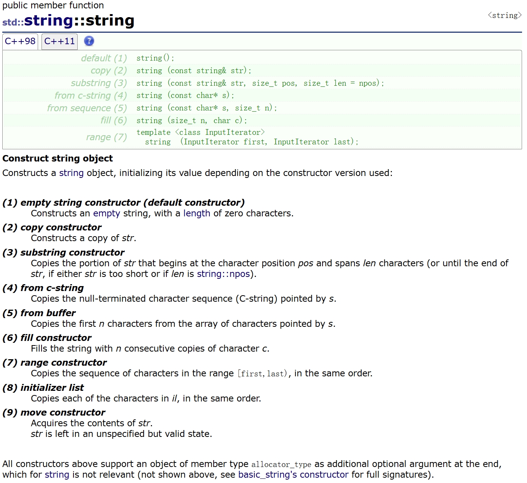Click the '(6) fill constructor' heading

point(47,338)
